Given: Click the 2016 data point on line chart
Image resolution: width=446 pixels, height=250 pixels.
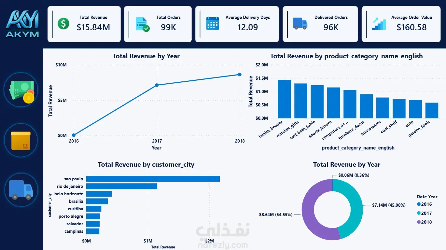Looking at the screenshot, I should (x=74, y=135).
